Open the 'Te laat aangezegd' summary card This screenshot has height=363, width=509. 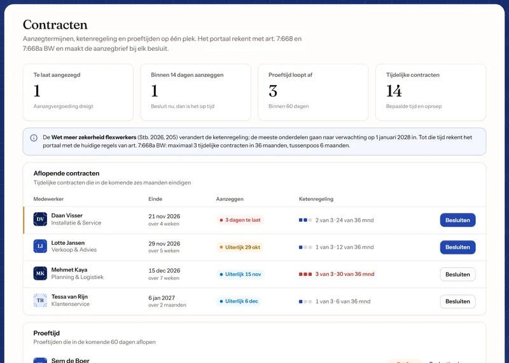tap(78, 92)
